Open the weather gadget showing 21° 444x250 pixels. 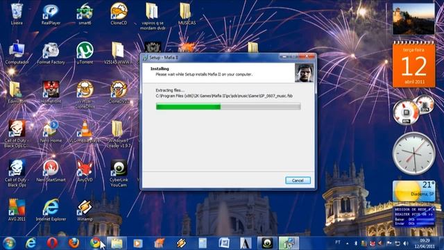[x=413, y=191]
